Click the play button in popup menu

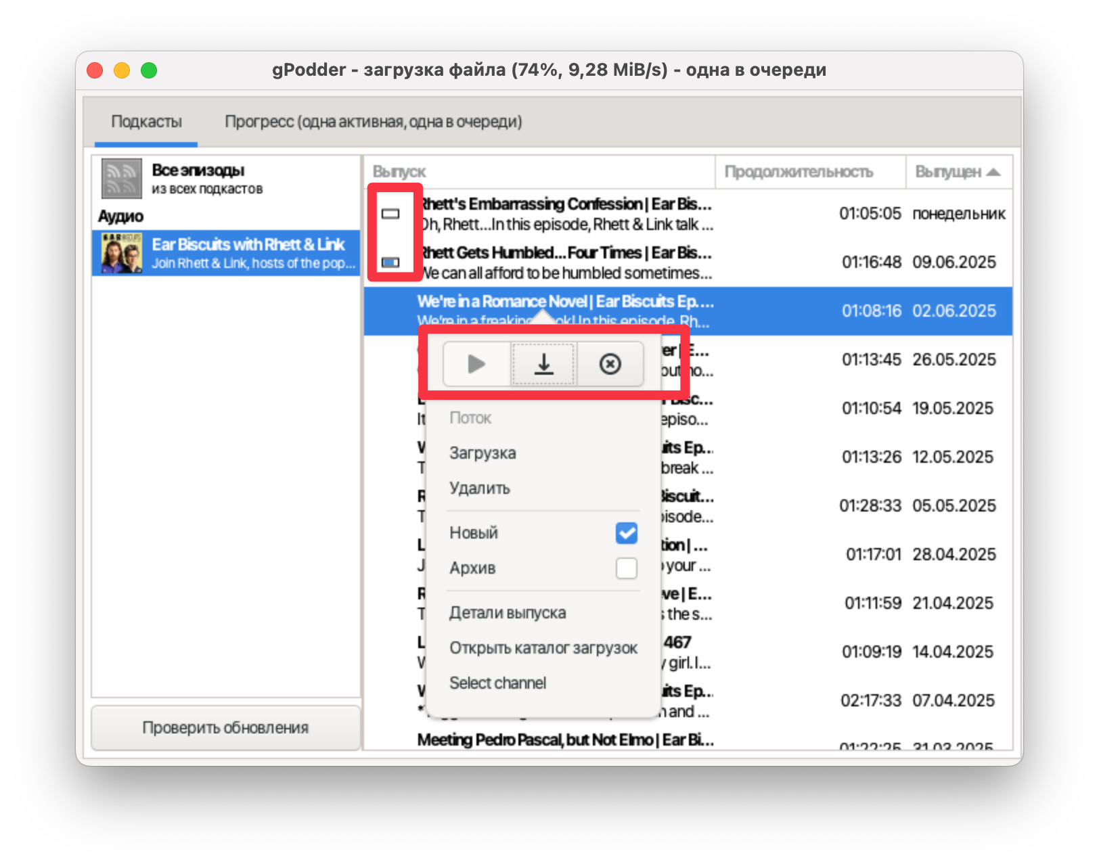tap(476, 364)
